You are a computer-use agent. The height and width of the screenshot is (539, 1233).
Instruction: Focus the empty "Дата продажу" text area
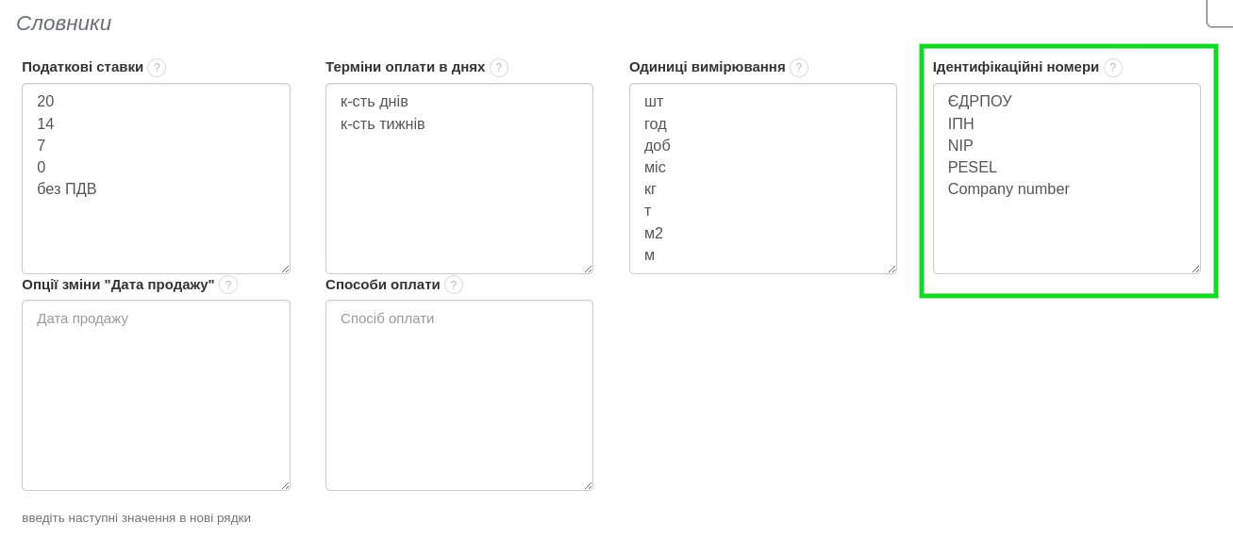pos(156,395)
